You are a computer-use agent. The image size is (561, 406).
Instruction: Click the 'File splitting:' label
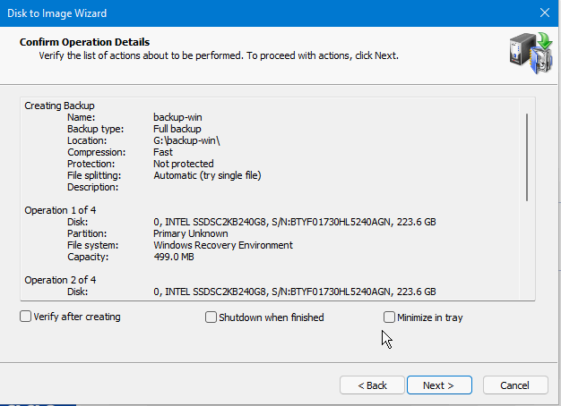tap(94, 175)
